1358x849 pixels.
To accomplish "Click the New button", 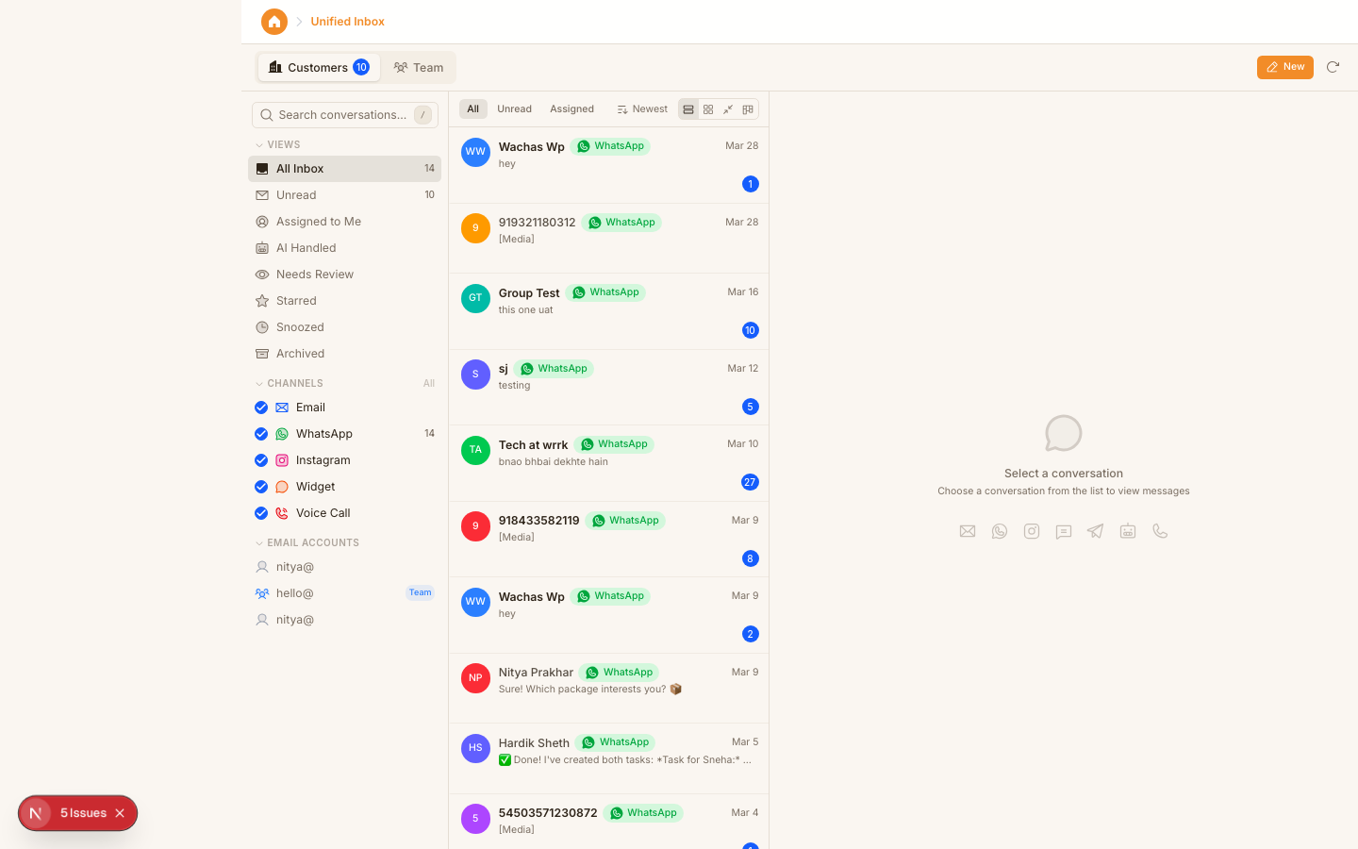I will (x=1284, y=67).
